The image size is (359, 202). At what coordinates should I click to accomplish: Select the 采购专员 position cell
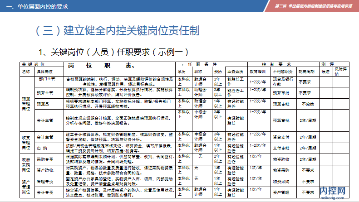(46, 159)
